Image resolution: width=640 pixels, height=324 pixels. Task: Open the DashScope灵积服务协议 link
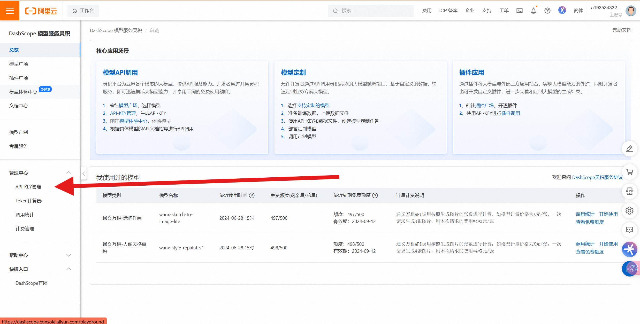tap(597, 177)
